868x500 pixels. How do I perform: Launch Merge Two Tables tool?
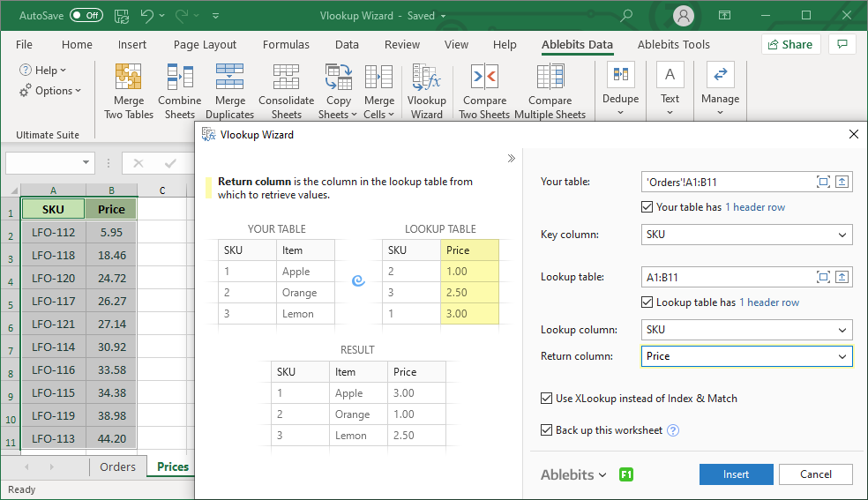tap(129, 91)
